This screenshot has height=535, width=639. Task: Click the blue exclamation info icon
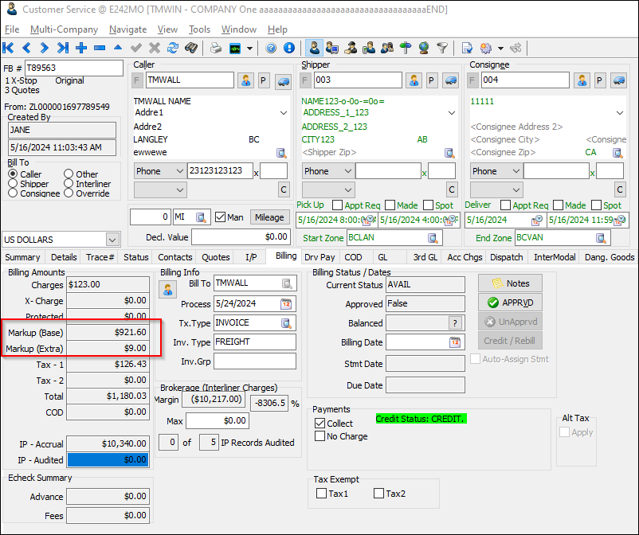[x=289, y=48]
